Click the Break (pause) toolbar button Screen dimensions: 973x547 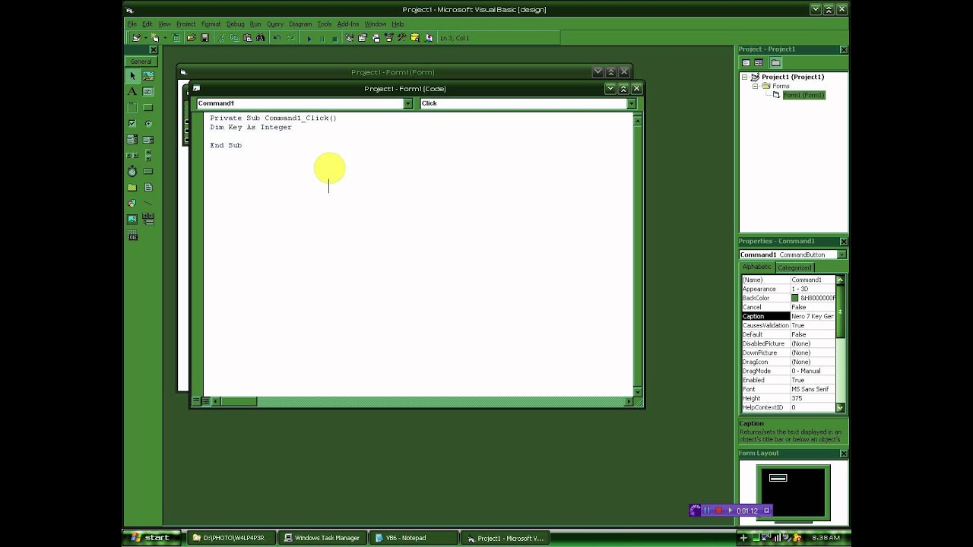click(x=322, y=38)
